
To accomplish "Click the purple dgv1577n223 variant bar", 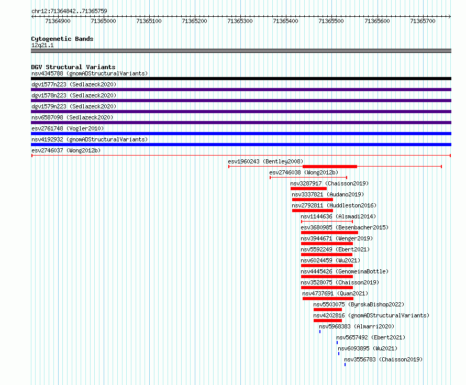I will point(241,90).
